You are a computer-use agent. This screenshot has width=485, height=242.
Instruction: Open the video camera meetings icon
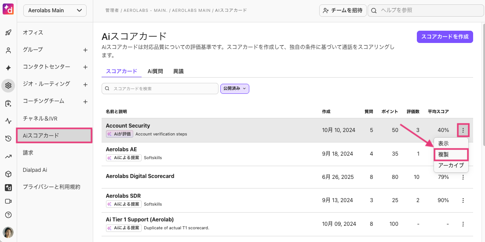8,201
